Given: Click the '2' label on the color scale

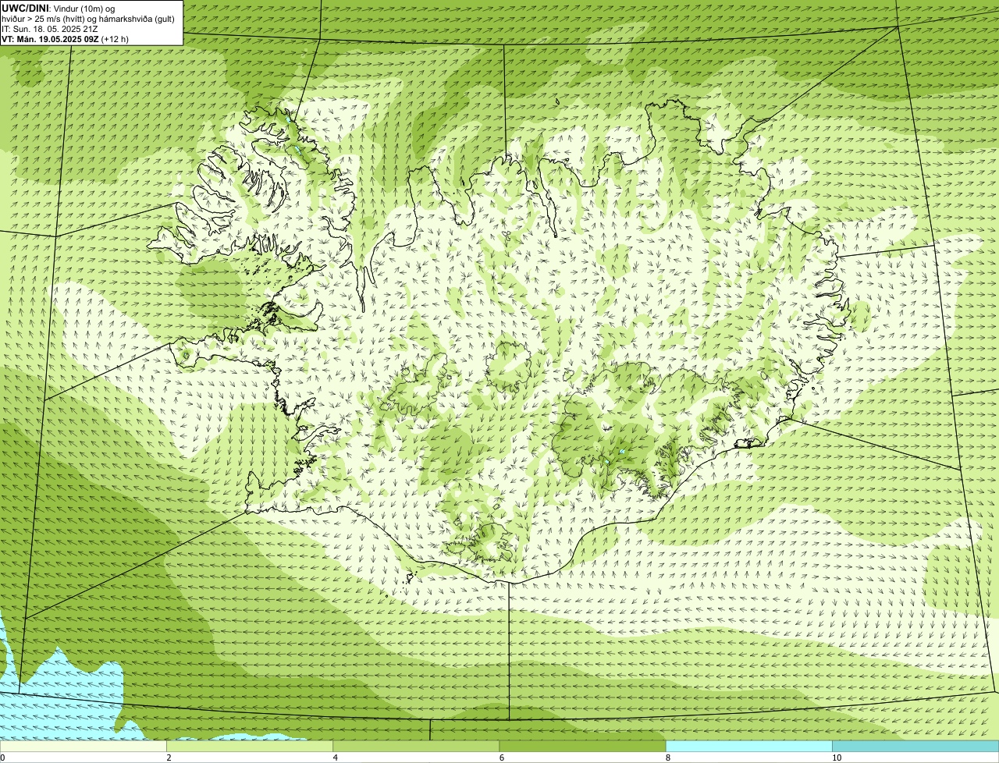Looking at the screenshot, I should (x=169, y=758).
